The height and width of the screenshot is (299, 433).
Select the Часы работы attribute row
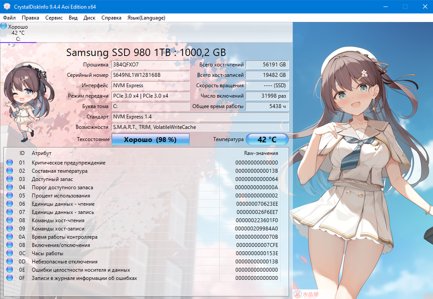click(143, 253)
